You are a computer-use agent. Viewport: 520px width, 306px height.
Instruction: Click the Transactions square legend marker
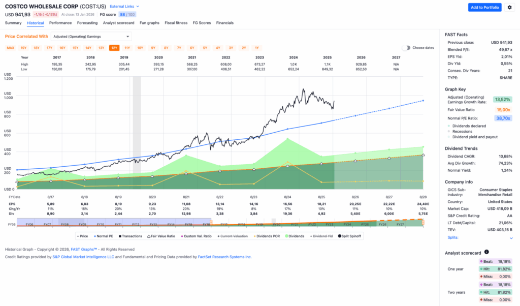click(119, 236)
